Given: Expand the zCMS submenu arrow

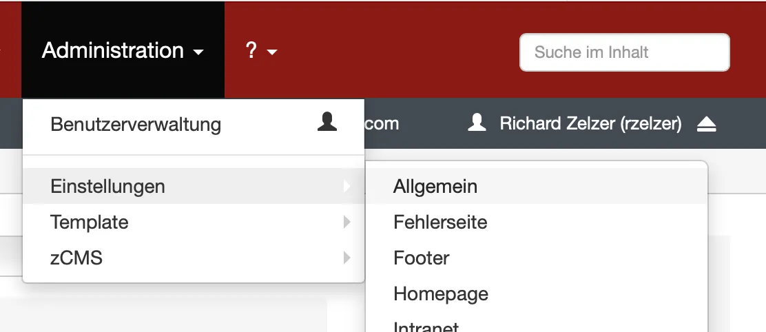Looking at the screenshot, I should coord(347,258).
